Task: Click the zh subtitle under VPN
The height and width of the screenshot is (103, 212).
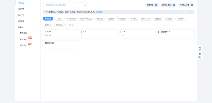Action: coord(123,35)
